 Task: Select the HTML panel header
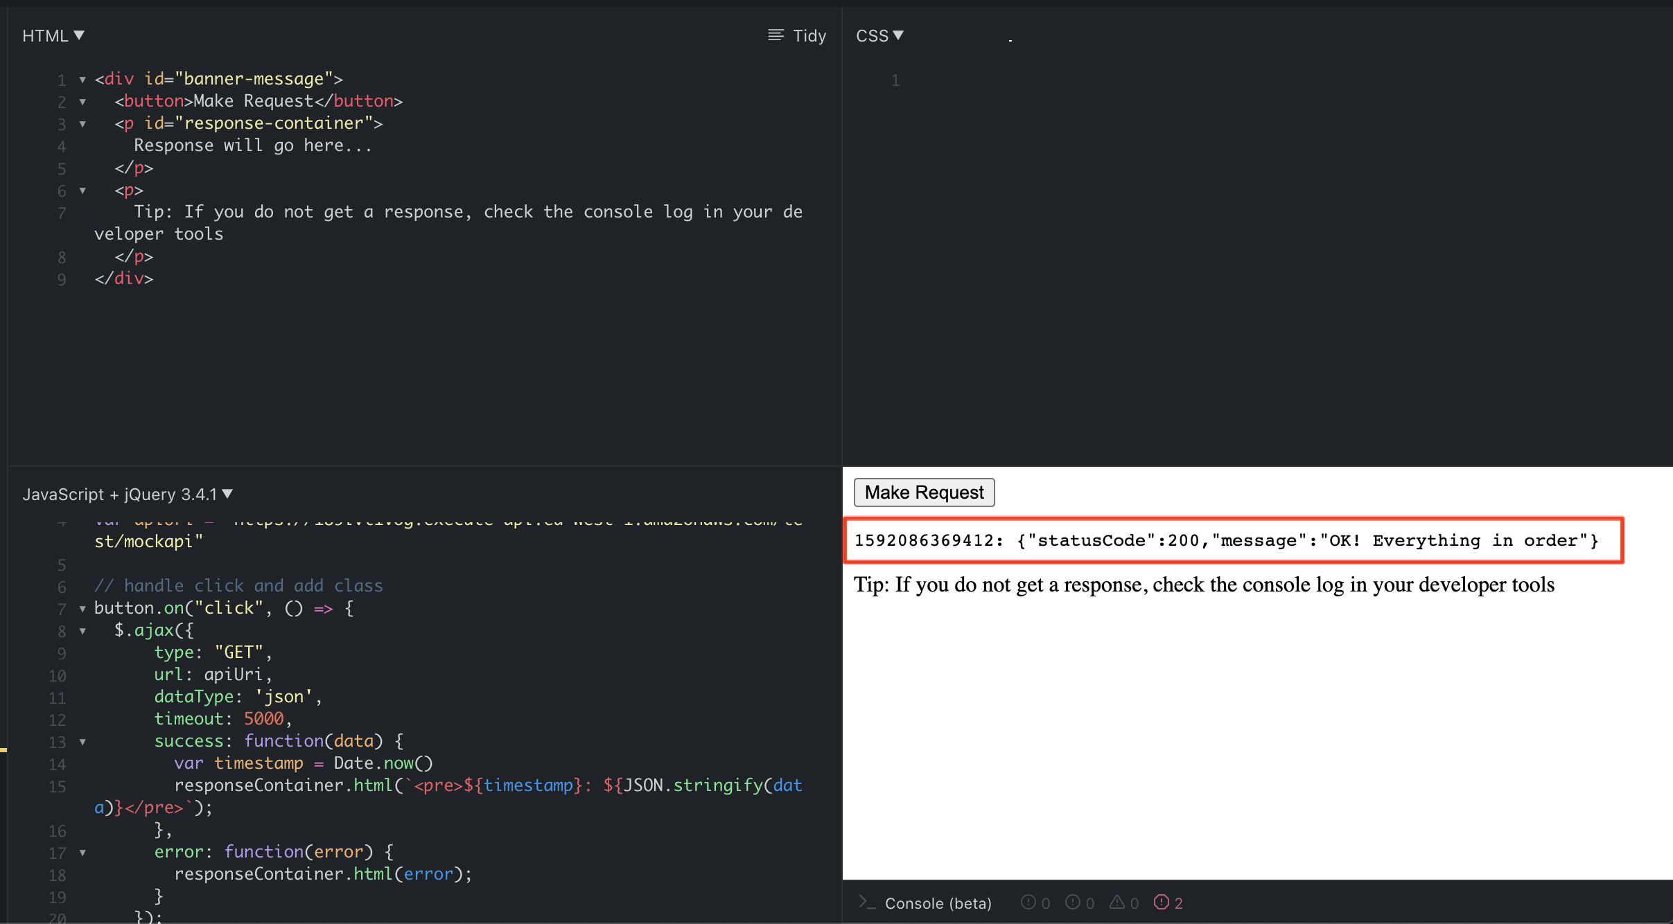45,35
